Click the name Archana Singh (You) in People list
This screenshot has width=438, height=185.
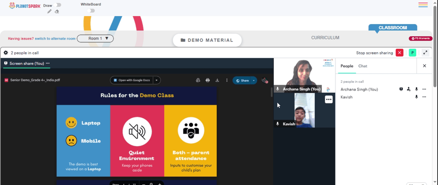tap(359, 89)
